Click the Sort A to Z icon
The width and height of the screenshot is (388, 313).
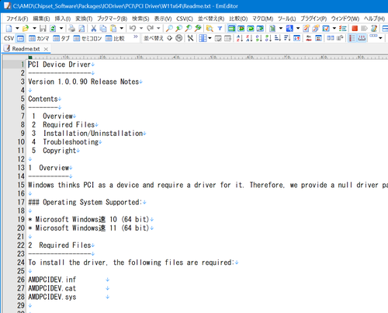point(240,38)
